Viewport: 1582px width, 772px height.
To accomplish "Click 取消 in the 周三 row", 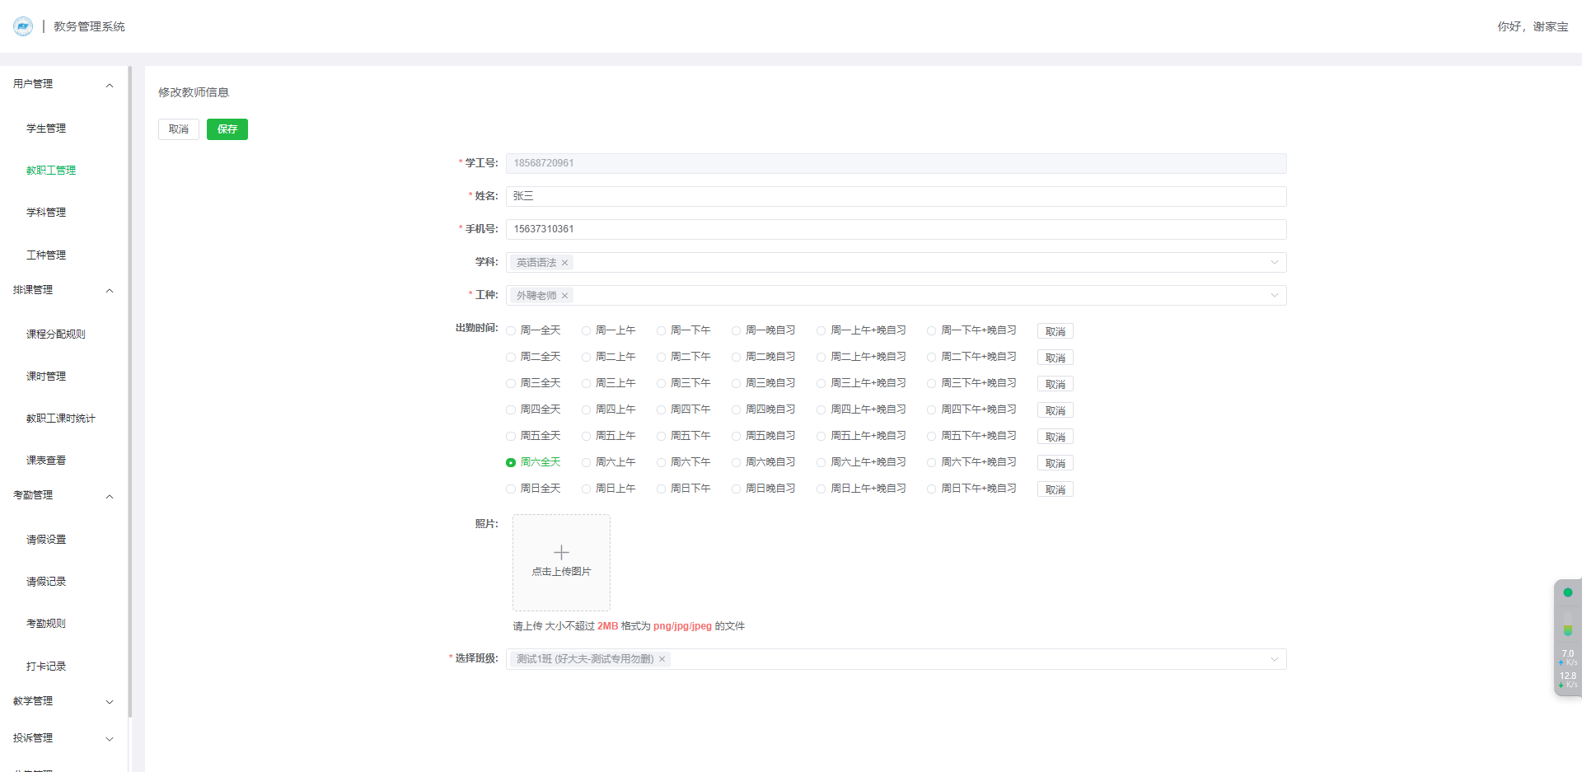I will click(1055, 384).
